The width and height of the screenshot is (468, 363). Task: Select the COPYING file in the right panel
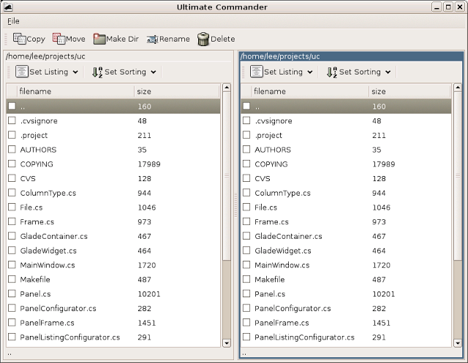271,164
